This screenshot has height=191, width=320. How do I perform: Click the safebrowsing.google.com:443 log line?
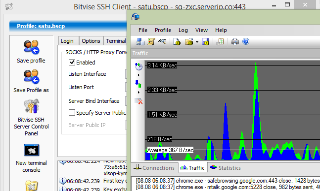coord(228,181)
